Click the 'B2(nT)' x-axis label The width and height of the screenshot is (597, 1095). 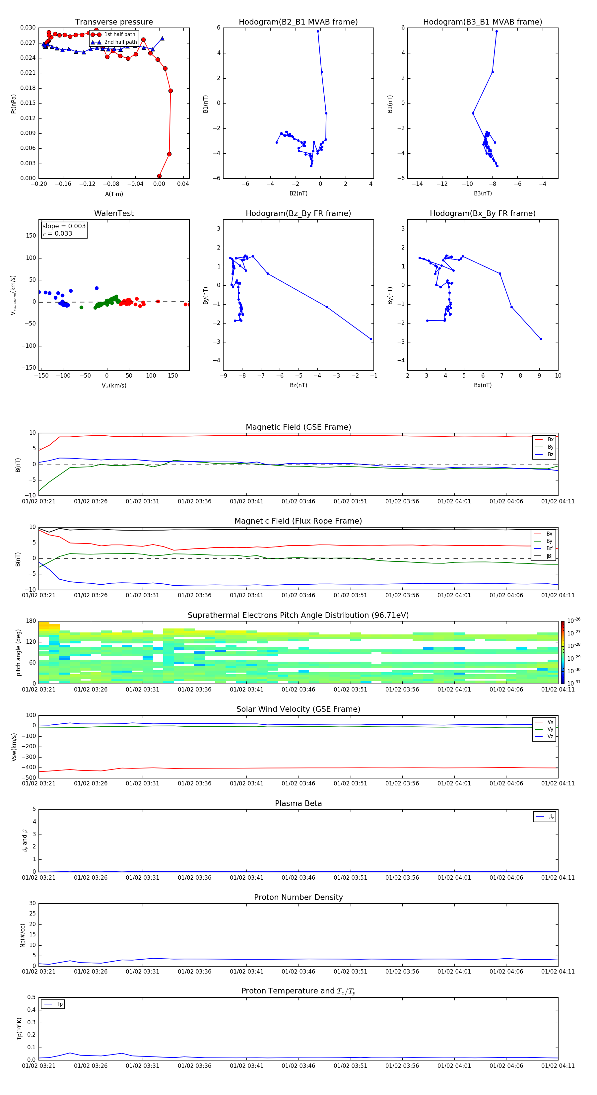tap(298, 193)
